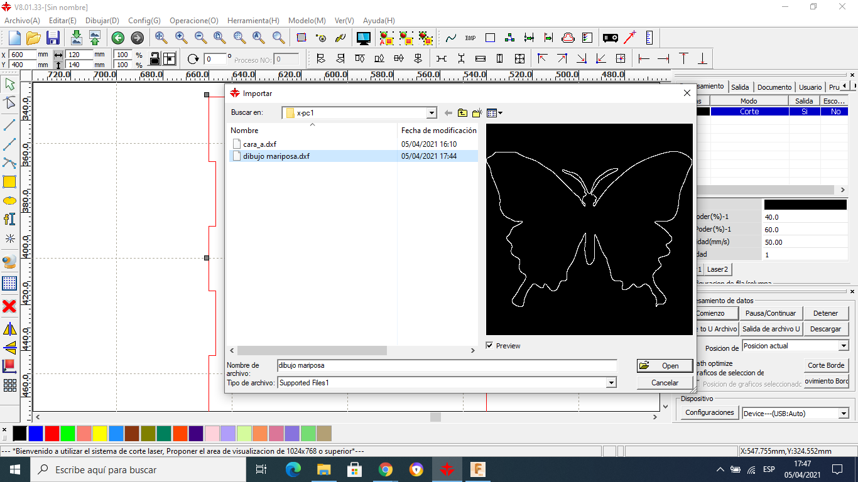
Task: Click the Open folder toolbar icon
Action: point(34,38)
